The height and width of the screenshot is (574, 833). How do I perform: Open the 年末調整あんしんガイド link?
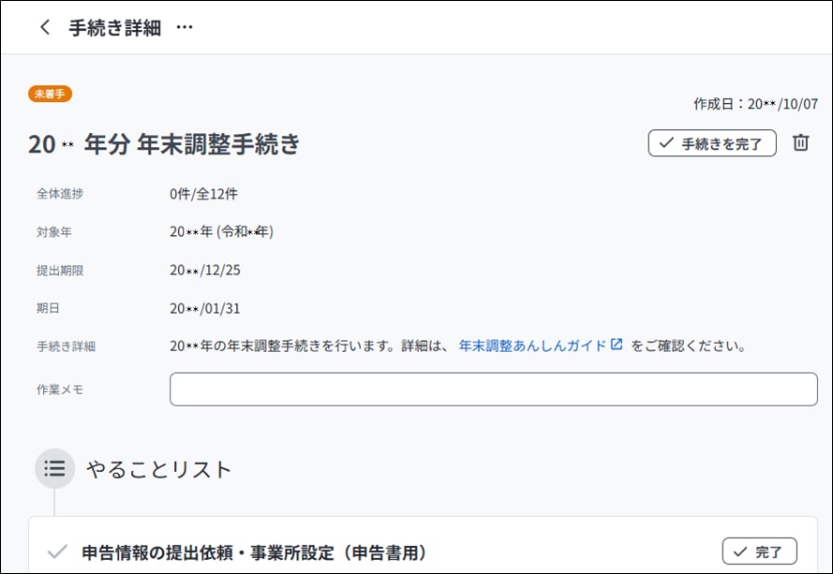point(532,346)
